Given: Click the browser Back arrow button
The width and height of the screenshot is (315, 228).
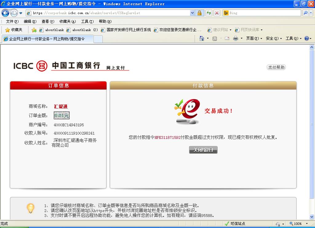Looking at the screenshot, I should click(5, 13).
